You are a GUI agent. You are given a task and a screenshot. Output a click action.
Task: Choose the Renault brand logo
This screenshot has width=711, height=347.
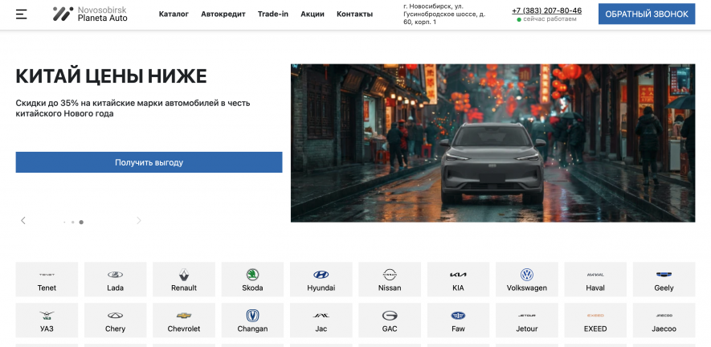click(x=184, y=280)
